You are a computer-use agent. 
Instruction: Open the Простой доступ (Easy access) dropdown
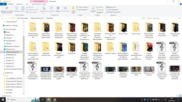pyautogui.click(x=82, y=10)
